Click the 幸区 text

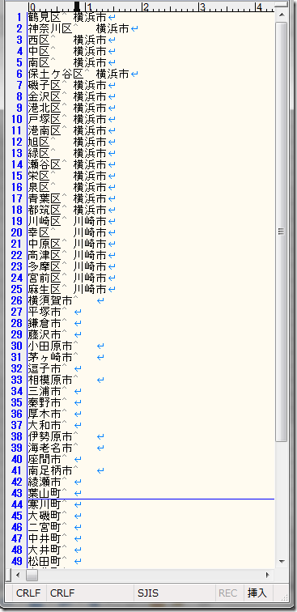(x=39, y=232)
